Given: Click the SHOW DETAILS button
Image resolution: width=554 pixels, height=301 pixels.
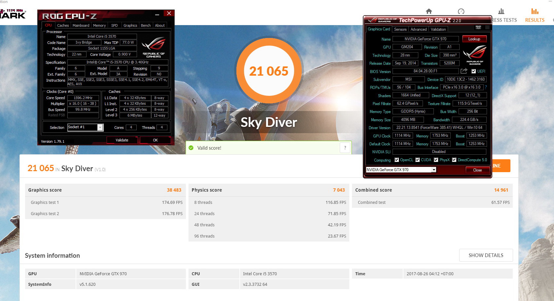Looking at the screenshot, I should point(486,255).
